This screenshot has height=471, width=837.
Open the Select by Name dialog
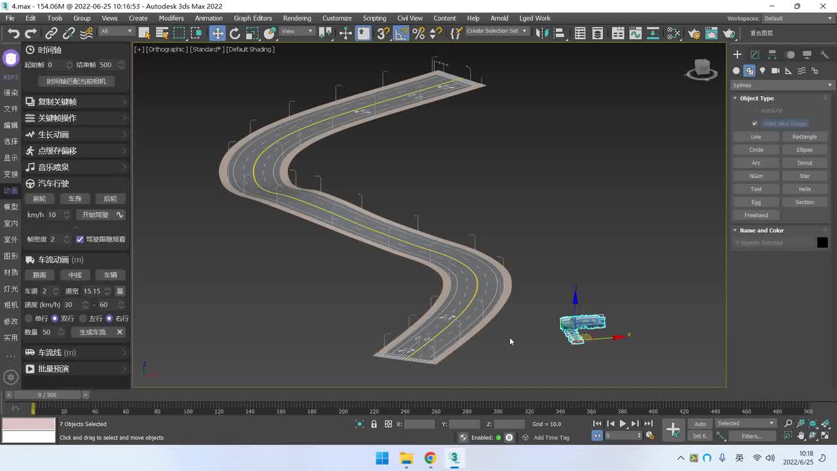(x=162, y=33)
